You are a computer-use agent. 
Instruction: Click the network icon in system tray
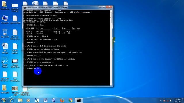(x=168, y=100)
